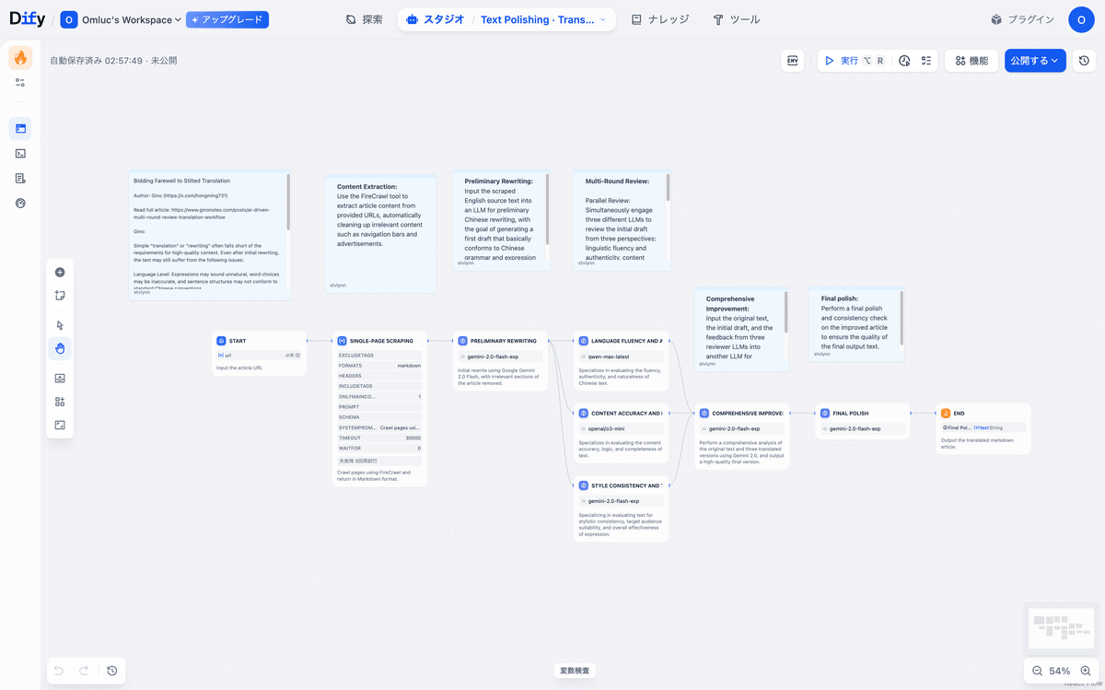Screen dimensions: 1105x690
Task: Open the ENV environment variables panel
Action: click(793, 60)
